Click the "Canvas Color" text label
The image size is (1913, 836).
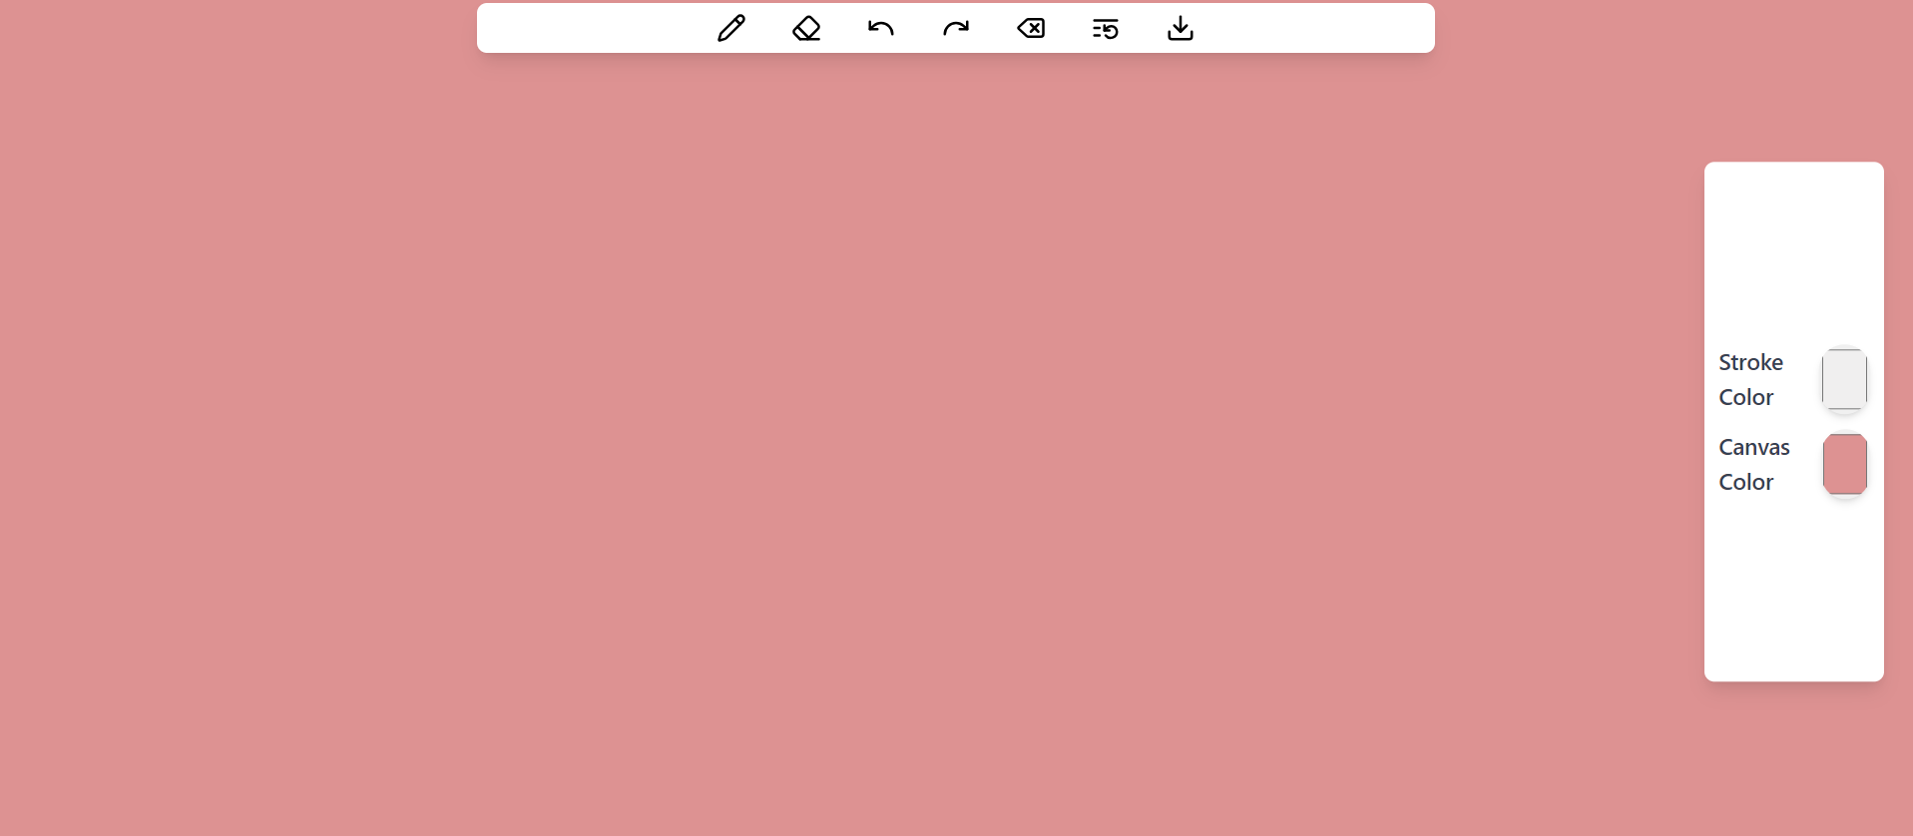1753,464
